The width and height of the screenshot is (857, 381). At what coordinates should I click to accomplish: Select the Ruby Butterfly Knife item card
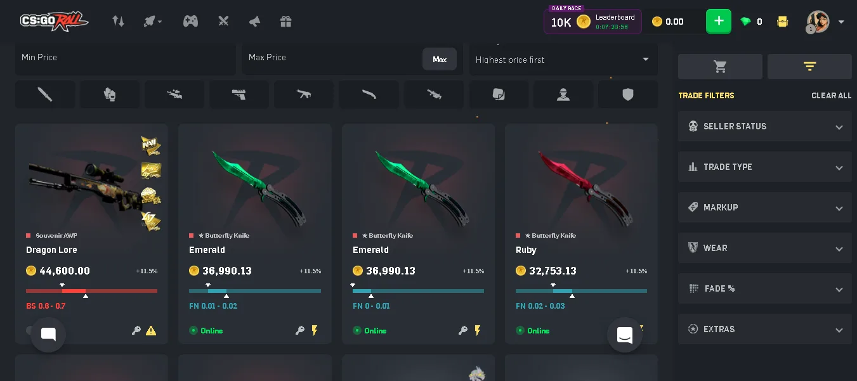581,234
